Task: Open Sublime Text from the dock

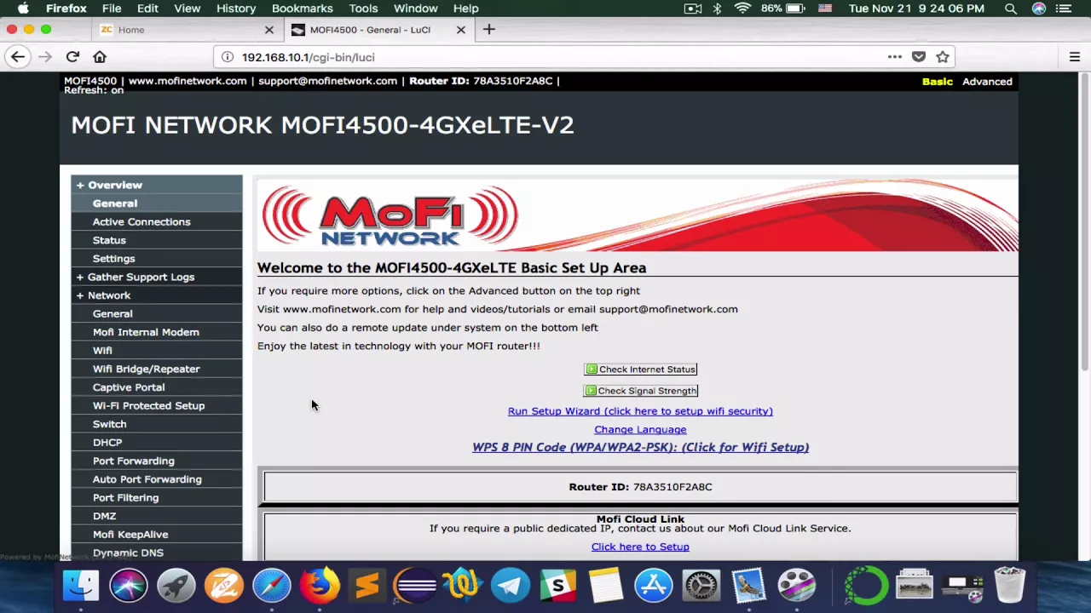Action: (x=367, y=586)
